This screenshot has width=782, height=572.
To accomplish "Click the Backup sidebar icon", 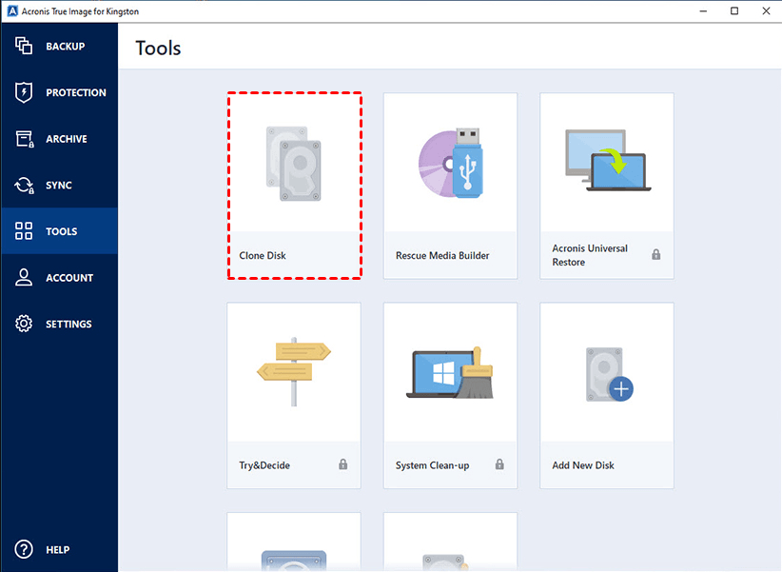I will [21, 46].
